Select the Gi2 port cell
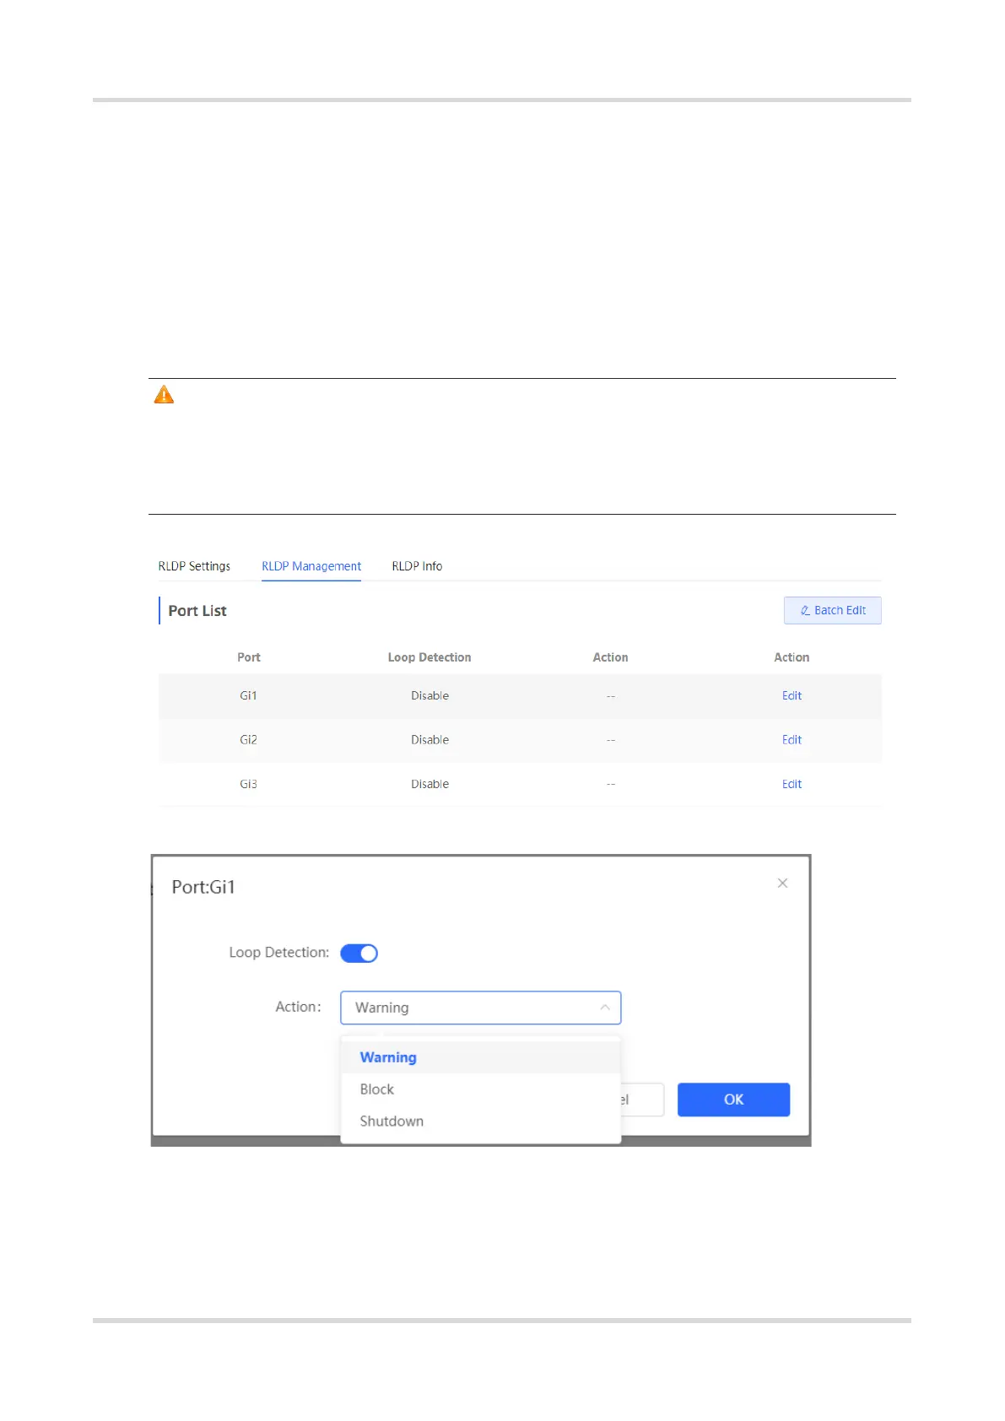1005x1421 pixels. pyautogui.click(x=248, y=740)
